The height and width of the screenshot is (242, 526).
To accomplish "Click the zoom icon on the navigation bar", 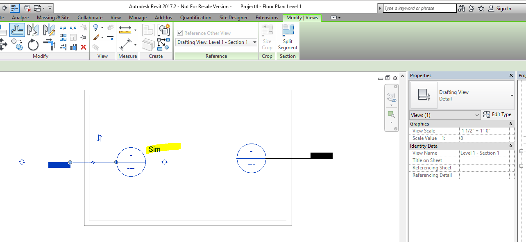I will 392,114.
